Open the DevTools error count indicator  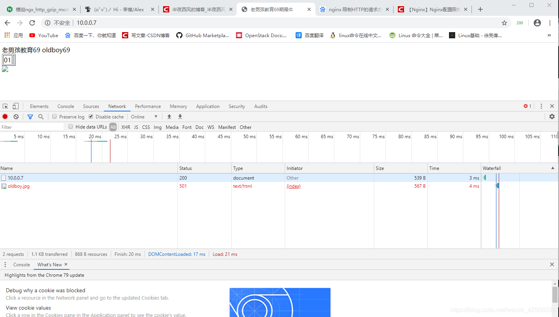click(x=528, y=106)
